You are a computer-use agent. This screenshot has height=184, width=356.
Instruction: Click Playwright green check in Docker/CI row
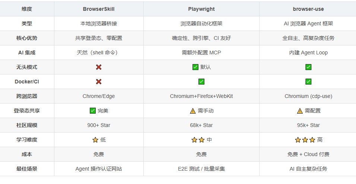click(201, 82)
